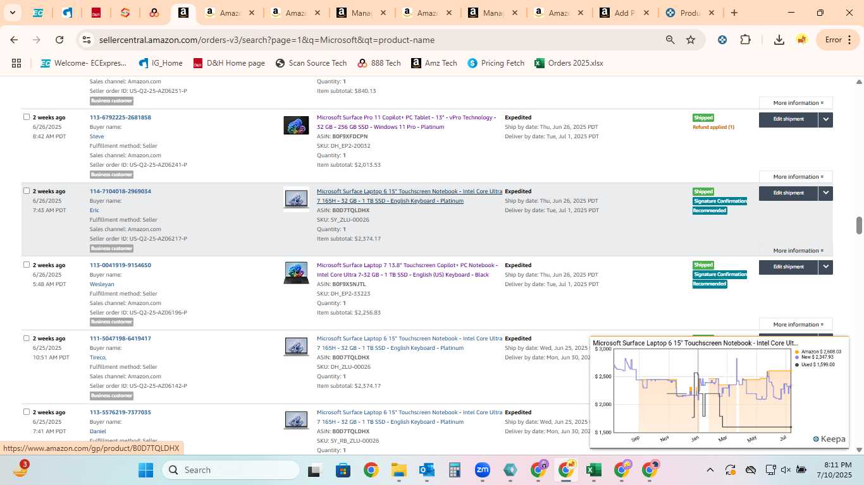The height and width of the screenshot is (485, 864).
Task: Open Task View on the taskbar
Action: click(x=314, y=470)
